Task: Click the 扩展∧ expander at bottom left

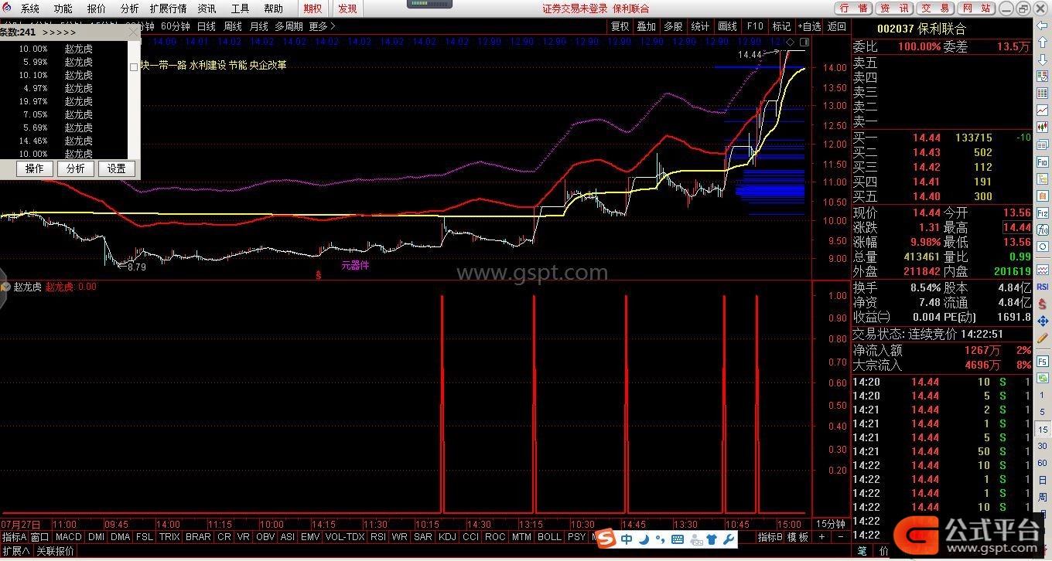Action: point(15,551)
